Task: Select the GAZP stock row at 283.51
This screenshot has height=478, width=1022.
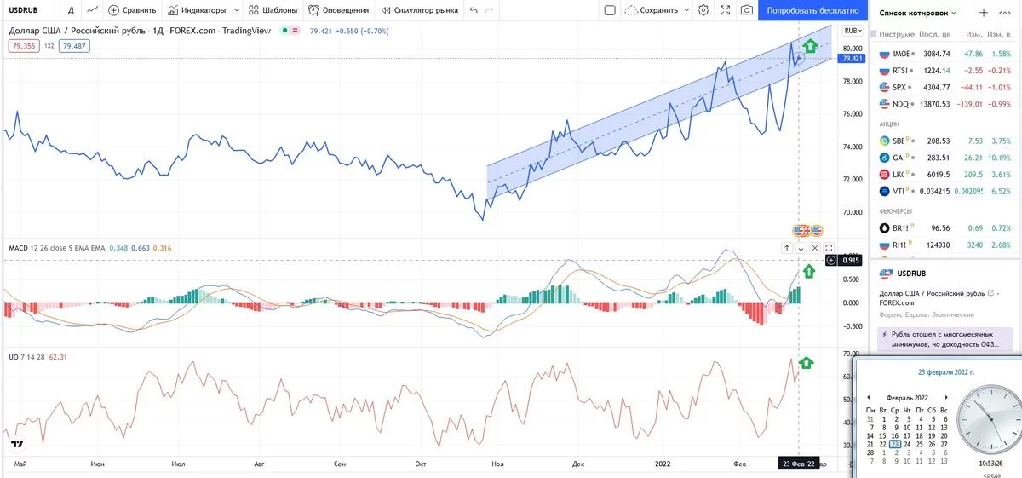Action: click(945, 158)
